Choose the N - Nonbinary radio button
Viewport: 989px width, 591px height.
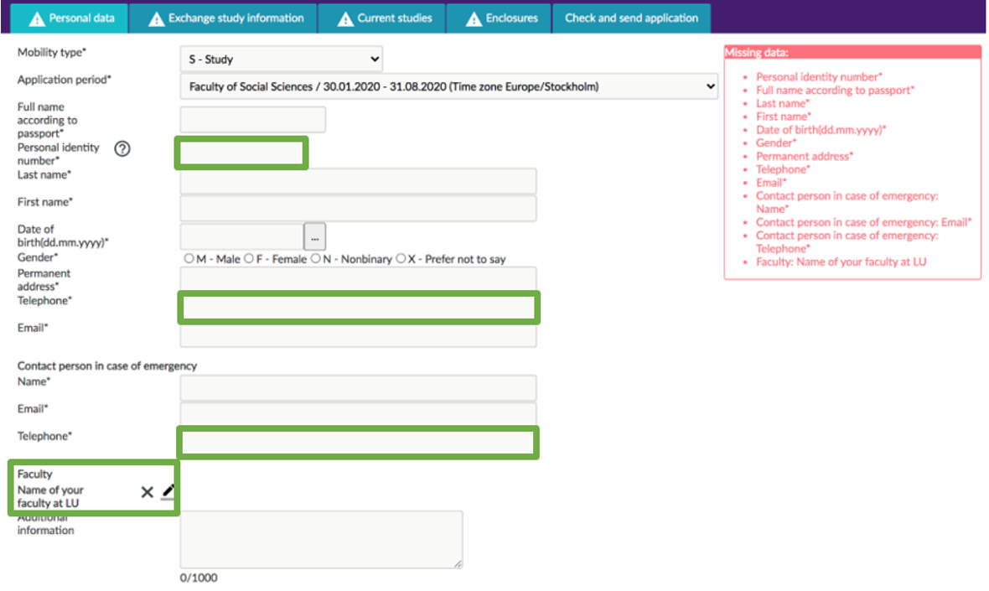point(316,259)
